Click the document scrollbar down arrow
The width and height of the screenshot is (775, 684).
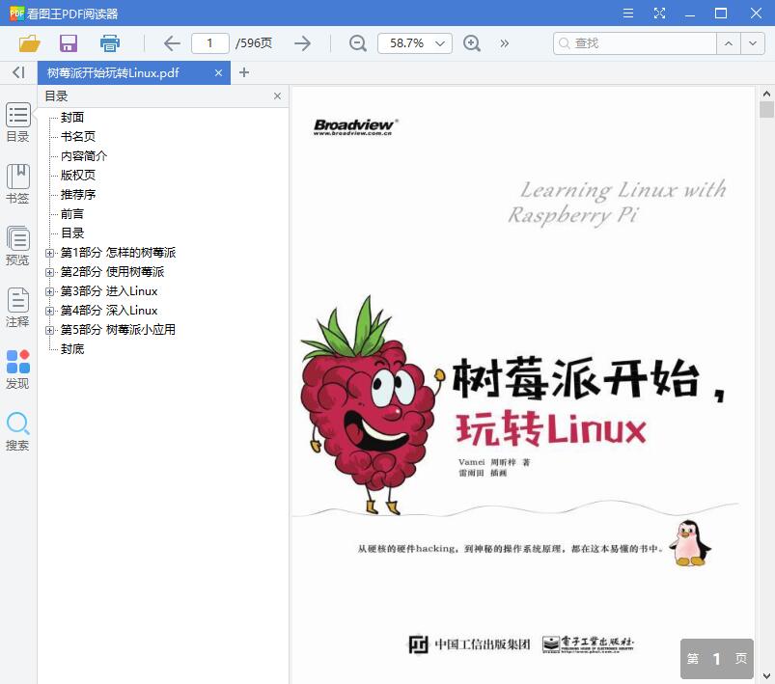pyautogui.click(x=766, y=676)
